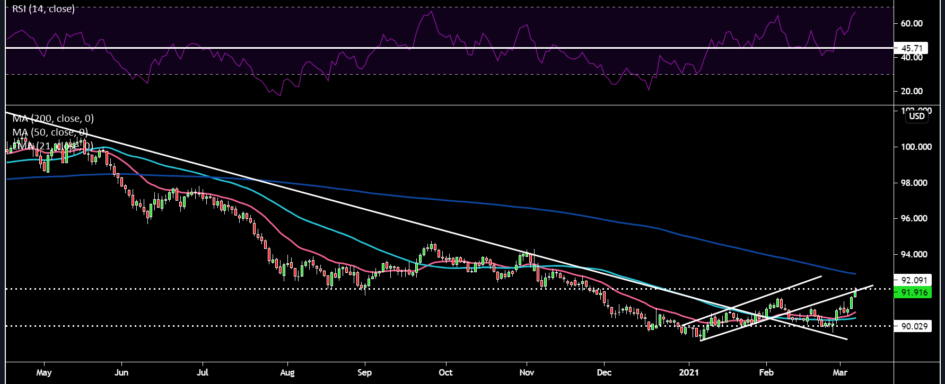Click the Jul label on time axis
The width and height of the screenshot is (945, 384).
pos(203,373)
